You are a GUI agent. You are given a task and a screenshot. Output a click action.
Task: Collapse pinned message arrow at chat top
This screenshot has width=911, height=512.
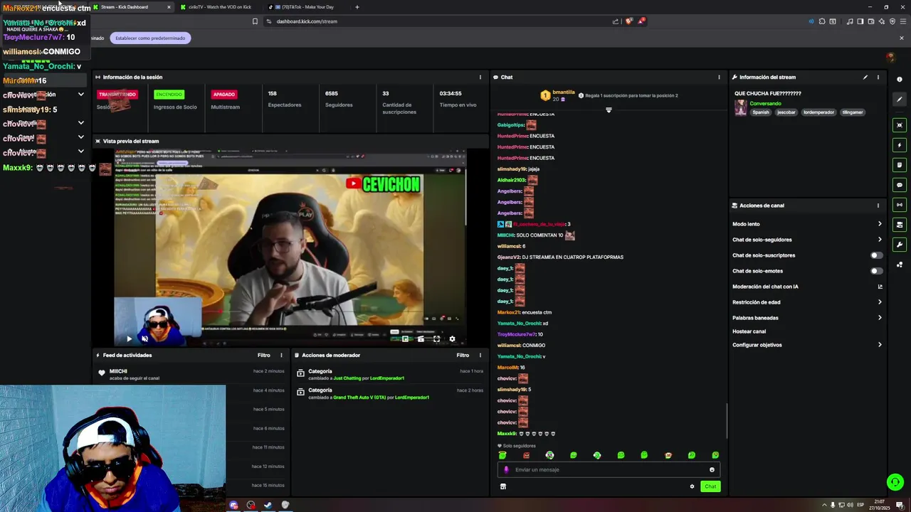609,110
